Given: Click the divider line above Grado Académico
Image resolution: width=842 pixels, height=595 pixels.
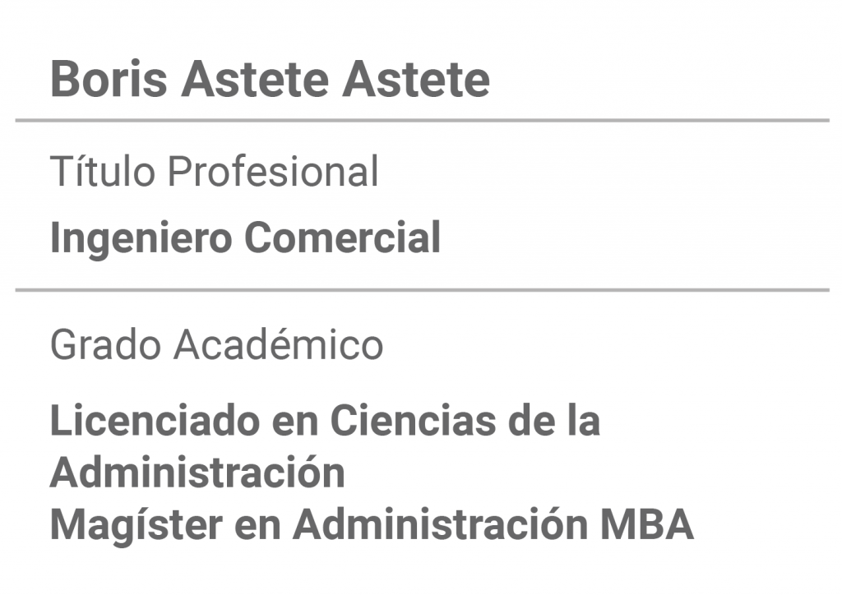Looking at the screenshot, I should (x=422, y=290).
